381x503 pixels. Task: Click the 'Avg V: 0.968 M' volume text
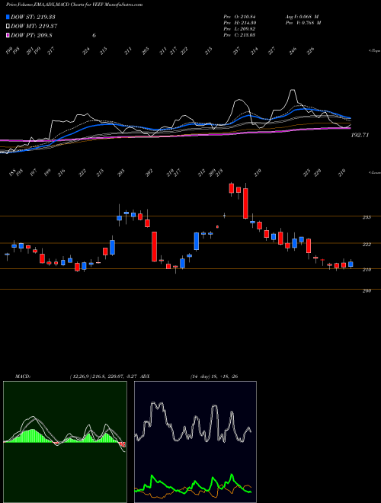pos(301,16)
